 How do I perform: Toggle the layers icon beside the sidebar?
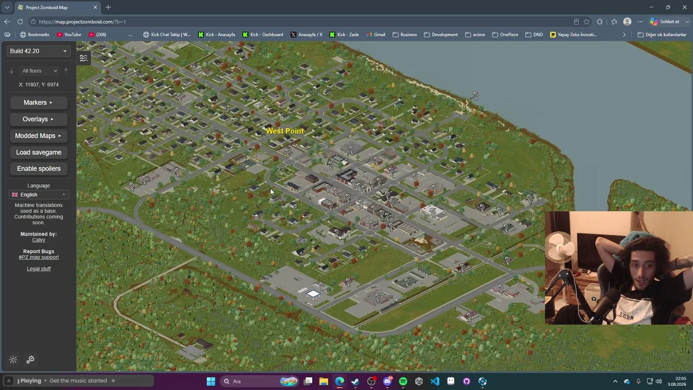point(83,58)
